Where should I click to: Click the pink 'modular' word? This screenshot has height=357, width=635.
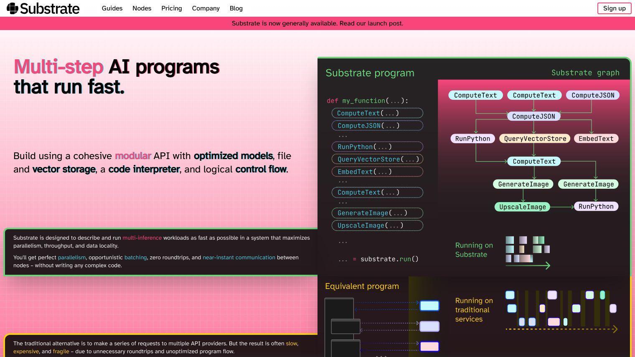click(133, 156)
